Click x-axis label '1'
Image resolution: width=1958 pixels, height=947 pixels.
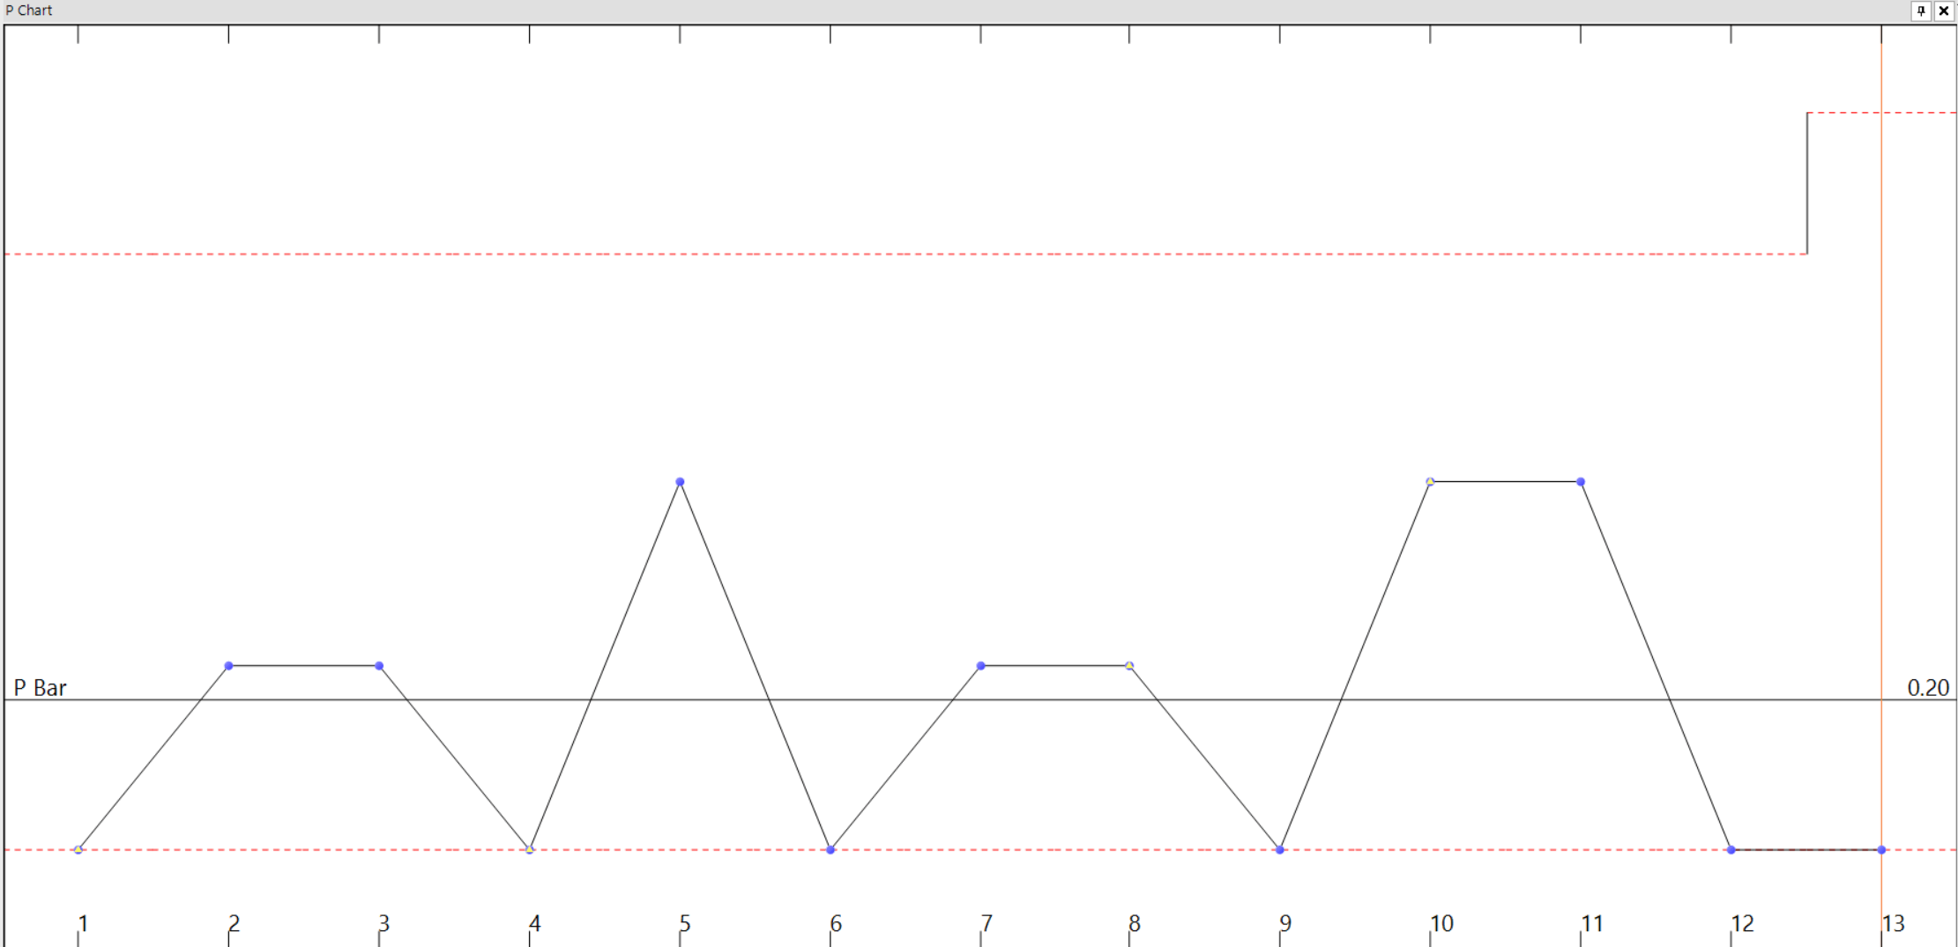tap(83, 923)
